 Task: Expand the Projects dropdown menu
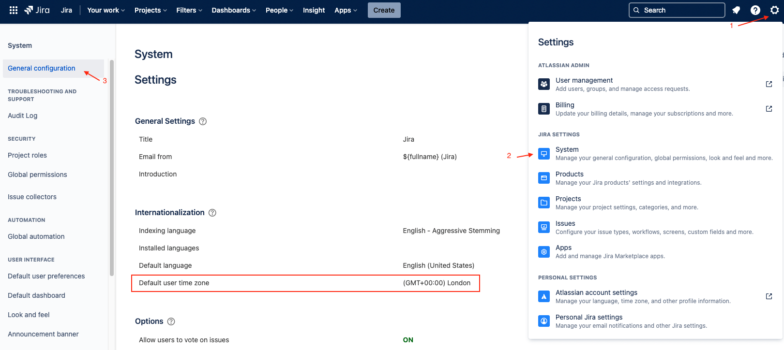151,10
